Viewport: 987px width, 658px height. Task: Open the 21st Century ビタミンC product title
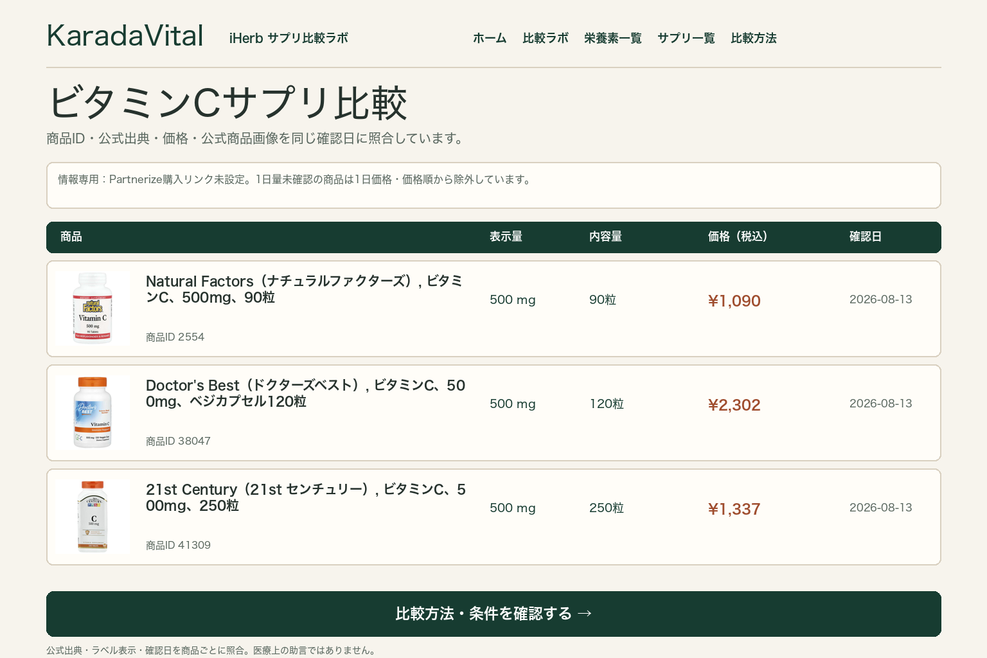306,497
